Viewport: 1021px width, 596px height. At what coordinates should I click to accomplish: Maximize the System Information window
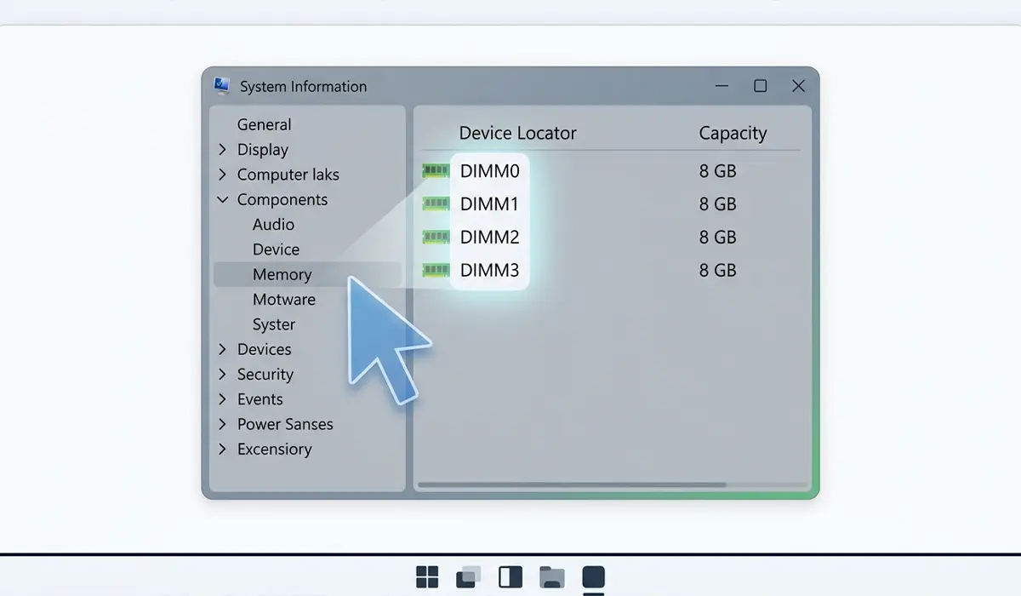[761, 86]
